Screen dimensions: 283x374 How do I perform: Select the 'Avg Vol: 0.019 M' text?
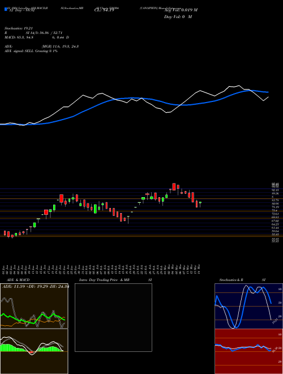tap(181, 10)
